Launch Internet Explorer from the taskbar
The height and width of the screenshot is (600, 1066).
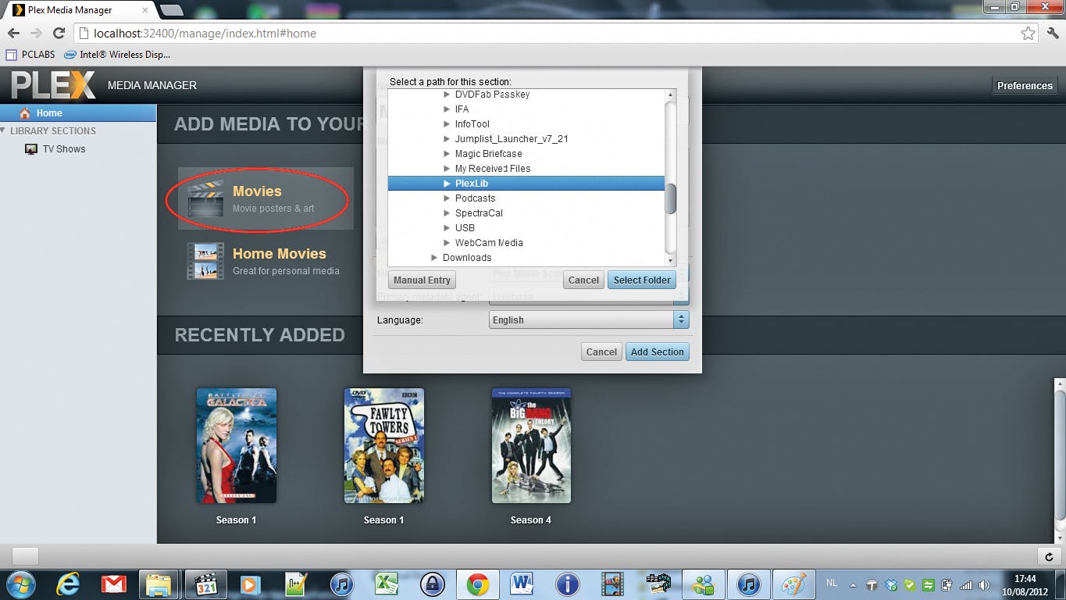coord(68,584)
